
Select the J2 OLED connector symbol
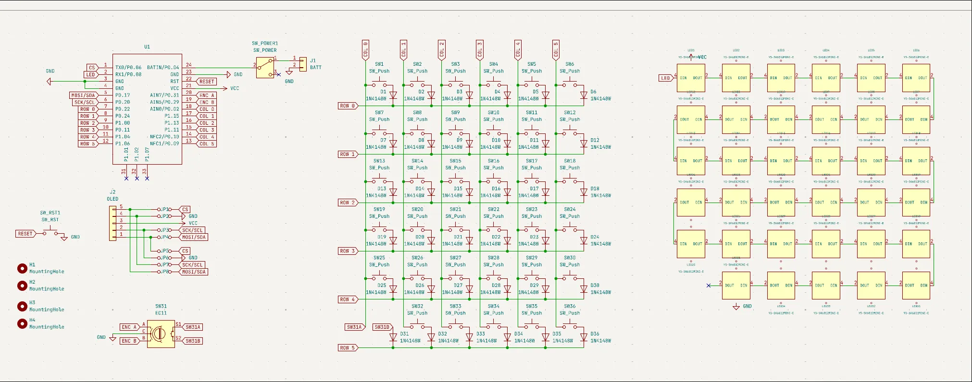coord(113,223)
